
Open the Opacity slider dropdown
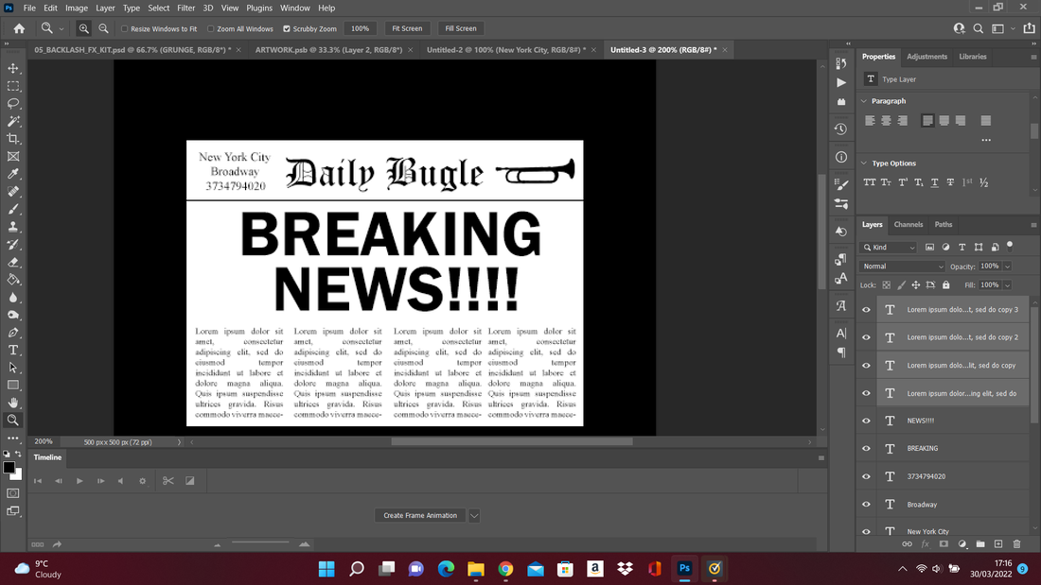(x=1007, y=267)
